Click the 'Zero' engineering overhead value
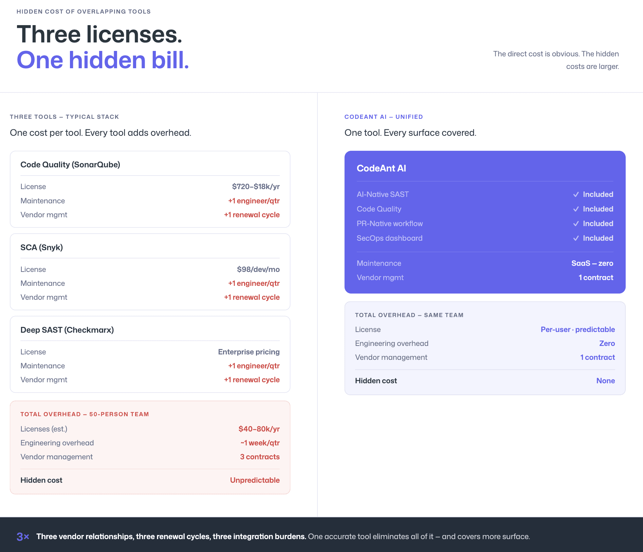 [x=607, y=344]
